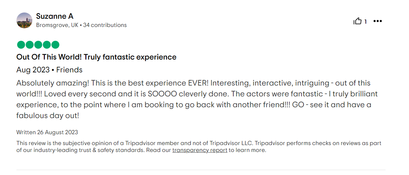Screen dimensions: 409x175
Task: Click the "Written 26 August 2023" line
Action: [47, 132]
